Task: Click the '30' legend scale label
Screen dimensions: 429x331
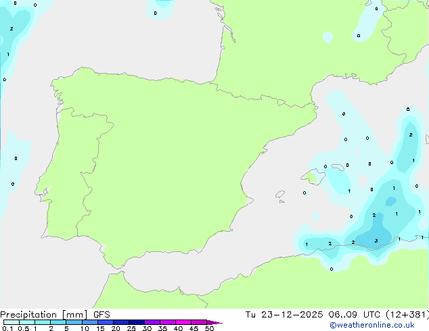Action: click(x=147, y=328)
